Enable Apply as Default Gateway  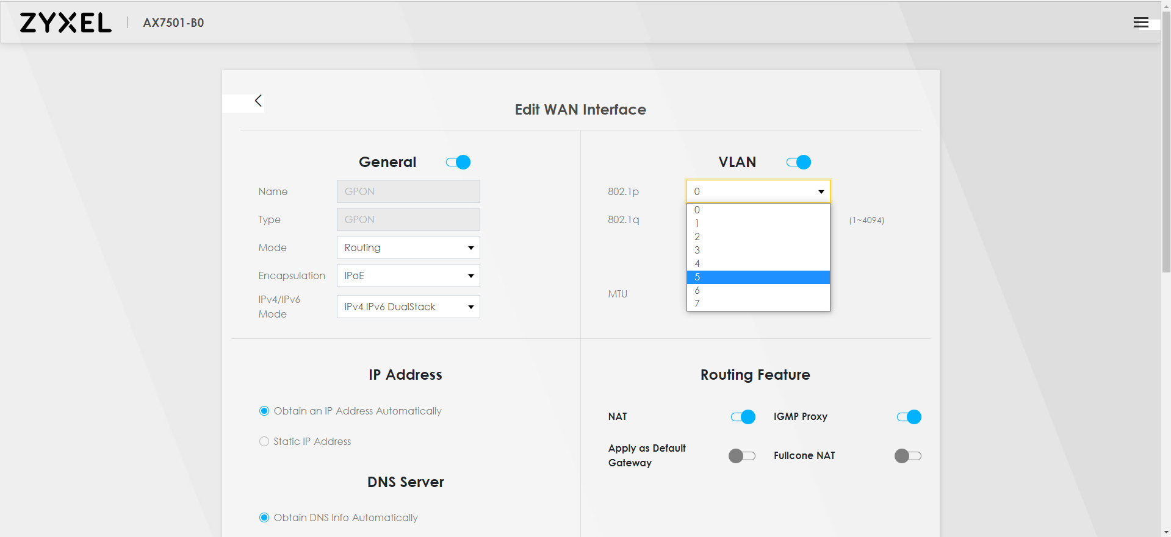pos(741,456)
